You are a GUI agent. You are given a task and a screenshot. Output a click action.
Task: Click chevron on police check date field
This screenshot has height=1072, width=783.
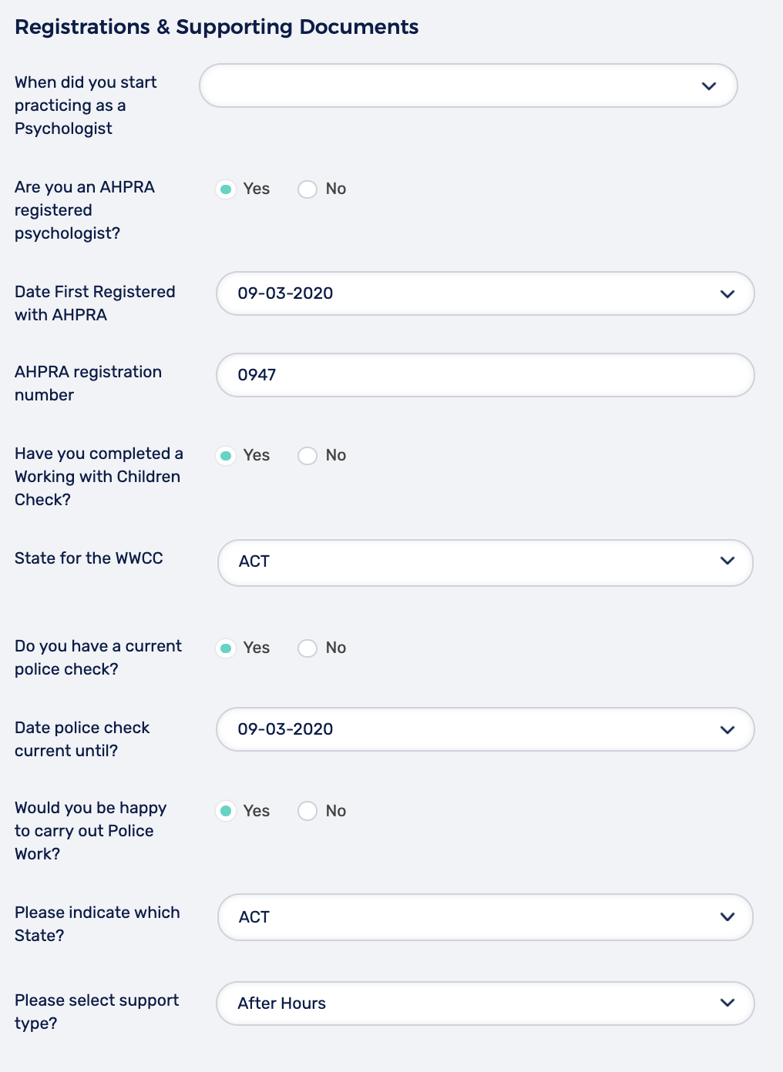point(727,729)
